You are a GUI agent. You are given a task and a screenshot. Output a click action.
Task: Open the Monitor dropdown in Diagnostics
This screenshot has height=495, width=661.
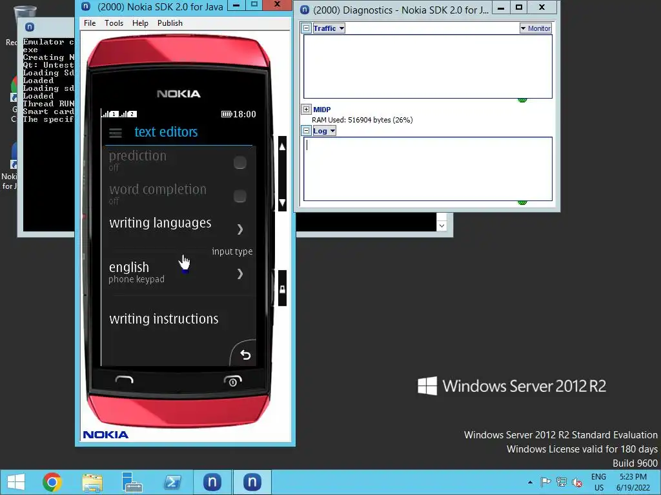(535, 28)
